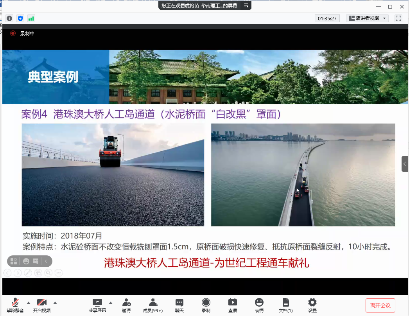Open the 聊天 chat panel
The width and height of the screenshot is (409, 316).
179,305
